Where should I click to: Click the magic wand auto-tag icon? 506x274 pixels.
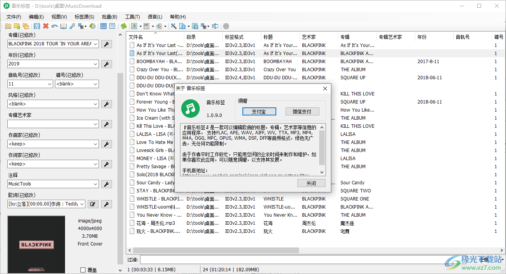(174, 26)
